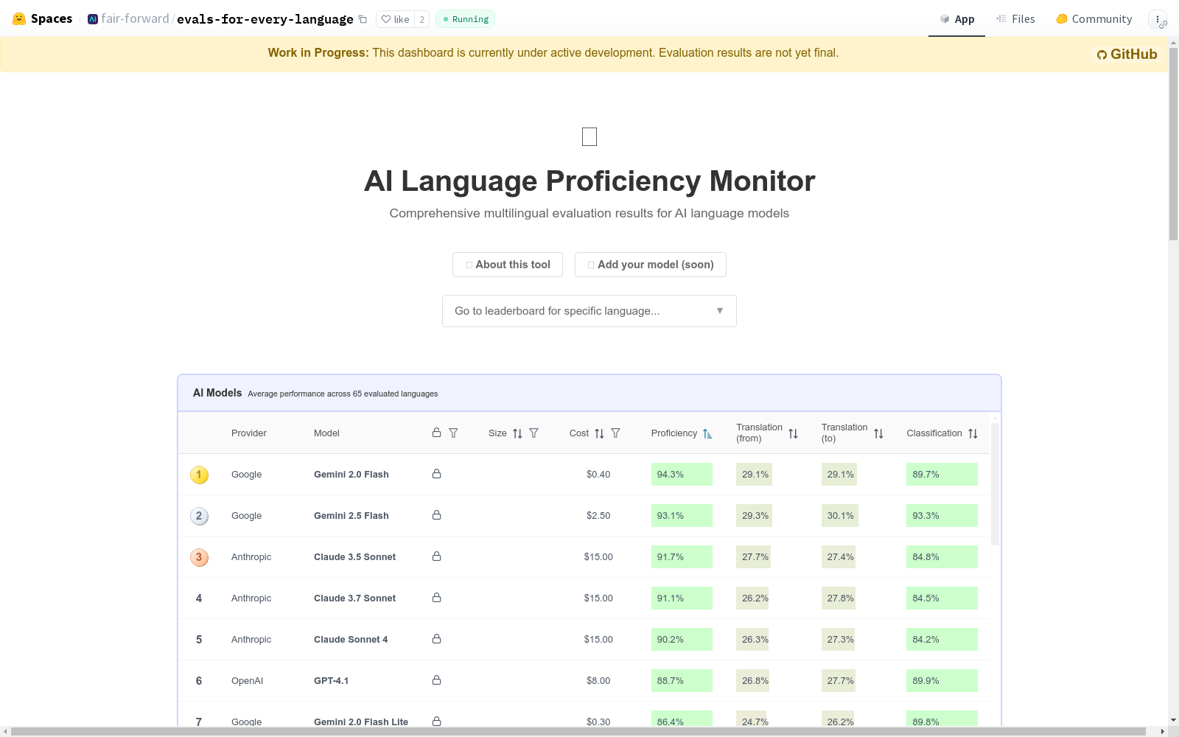This screenshot has width=1179, height=737.
Task: Open the Files tab
Action: [1015, 19]
